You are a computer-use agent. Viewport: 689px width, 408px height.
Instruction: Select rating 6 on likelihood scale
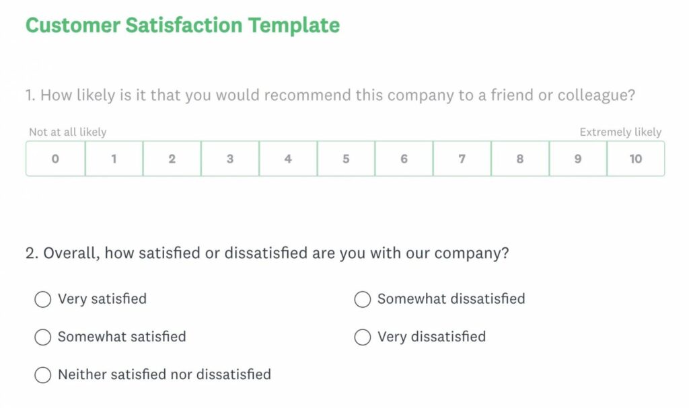click(x=404, y=159)
